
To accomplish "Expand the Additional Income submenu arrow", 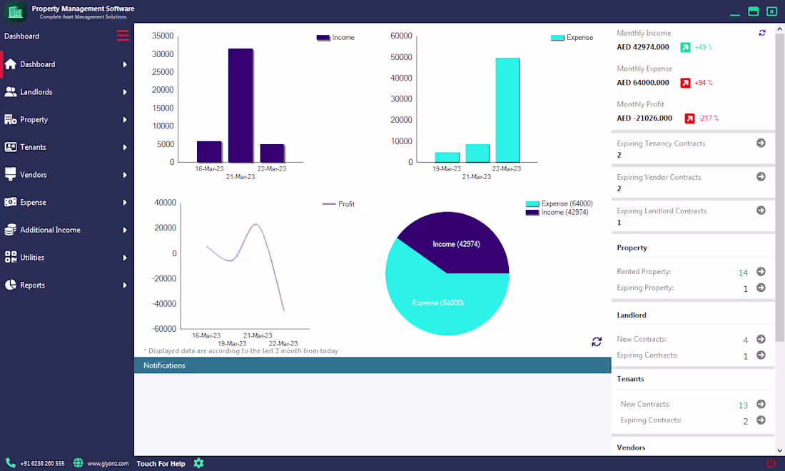I will coord(125,230).
